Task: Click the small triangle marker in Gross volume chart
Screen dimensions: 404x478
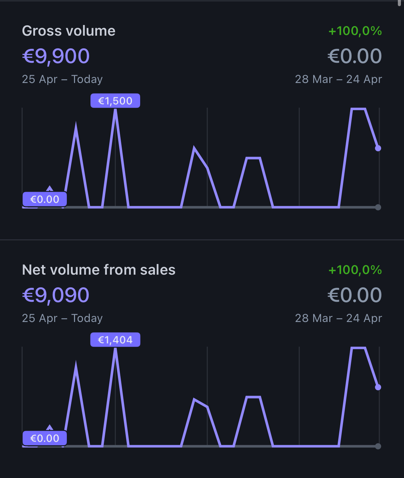Action: point(50,188)
